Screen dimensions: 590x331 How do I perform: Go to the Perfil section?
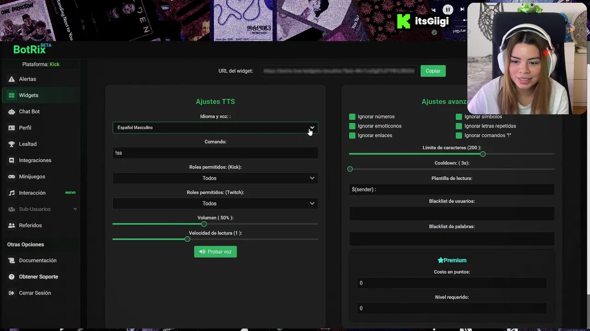click(41, 128)
